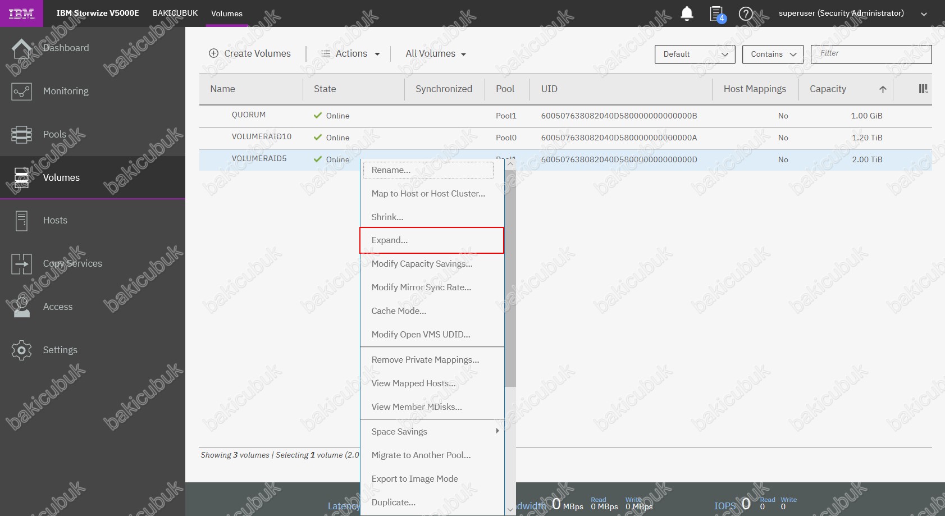Click the Pool0 cell in VOLUMERAID10 row
This screenshot has height=516, width=945.
pos(506,138)
